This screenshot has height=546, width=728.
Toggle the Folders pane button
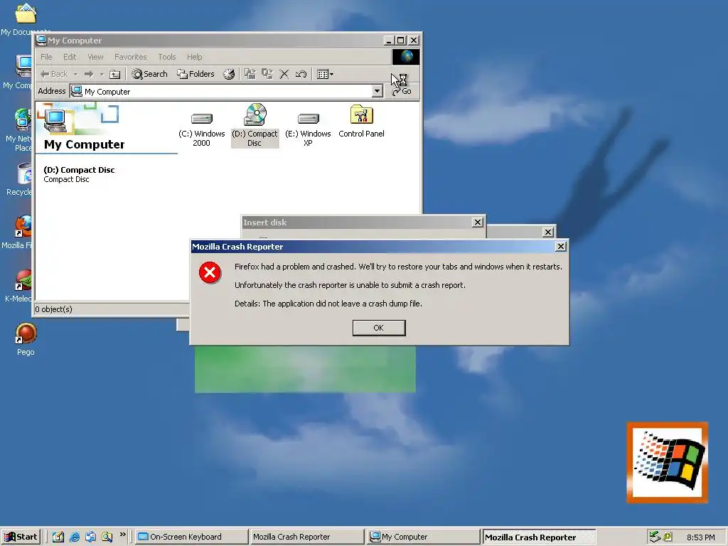pos(196,74)
